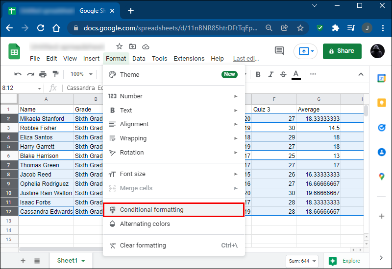The width and height of the screenshot is (392, 269).
Task: Toggle italic formatting in toolbar
Action: pyautogui.click(x=270, y=74)
